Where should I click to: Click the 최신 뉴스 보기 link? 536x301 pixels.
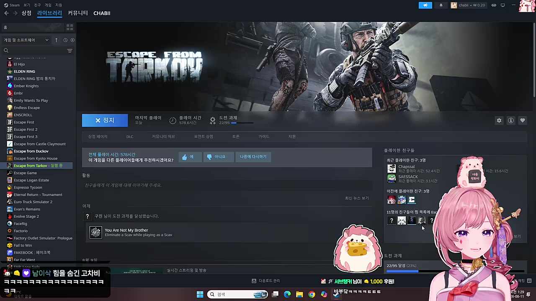coord(357,198)
